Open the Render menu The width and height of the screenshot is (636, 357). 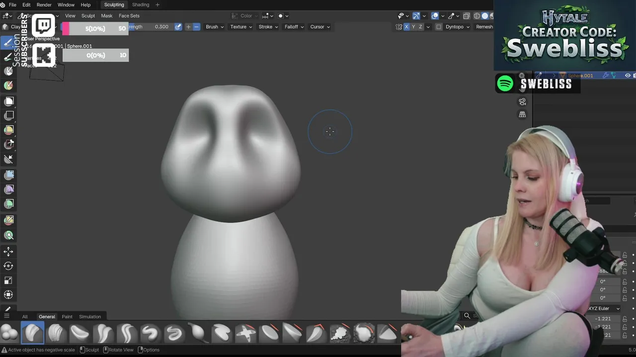(x=44, y=5)
